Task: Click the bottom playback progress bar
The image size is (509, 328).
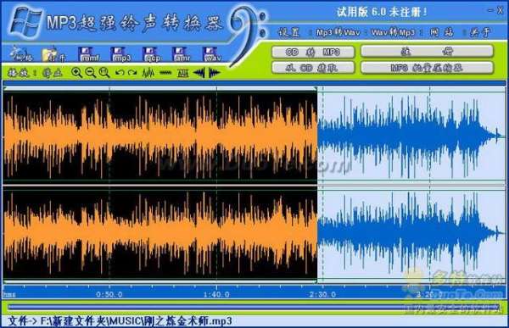Action: tap(253, 307)
